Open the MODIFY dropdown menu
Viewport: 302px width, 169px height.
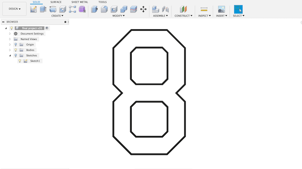(119, 16)
